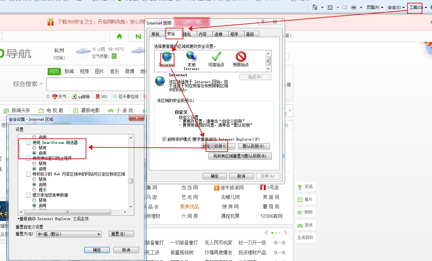Image resolution: width=432 pixels, height=261 pixels.
Task: Click the printer icon in toolbar
Action: click(354, 7)
